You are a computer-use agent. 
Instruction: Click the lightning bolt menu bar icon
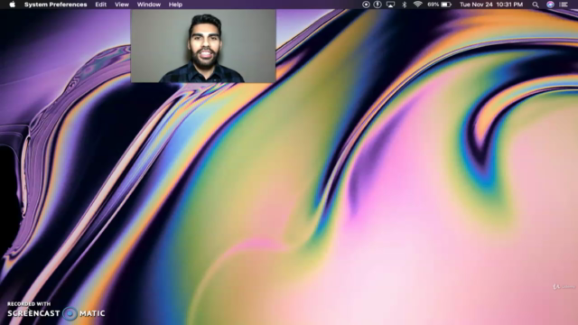tap(378, 5)
